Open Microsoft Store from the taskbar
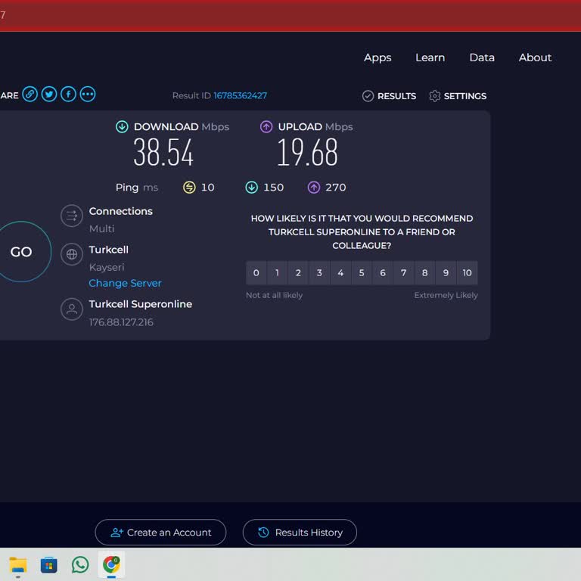The image size is (581, 581). 49,565
